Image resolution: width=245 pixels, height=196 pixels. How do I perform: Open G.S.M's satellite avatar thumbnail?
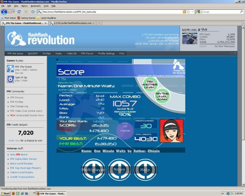coord(190,39)
